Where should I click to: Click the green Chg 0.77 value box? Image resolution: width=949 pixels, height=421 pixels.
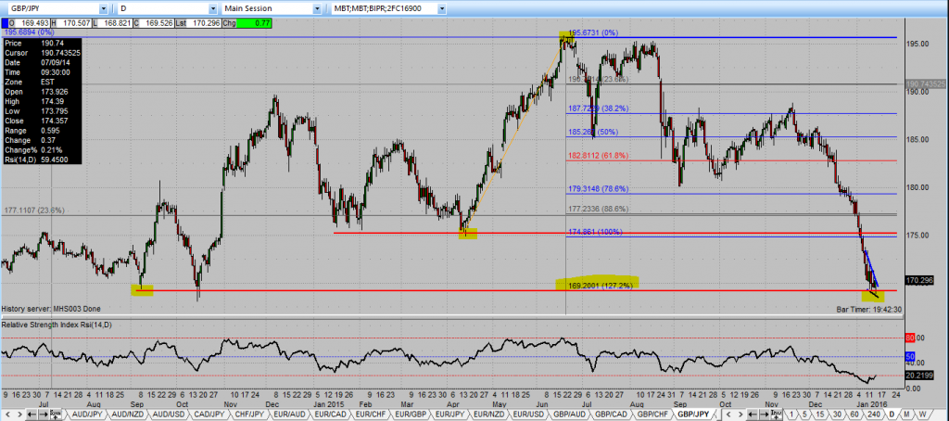pos(254,23)
